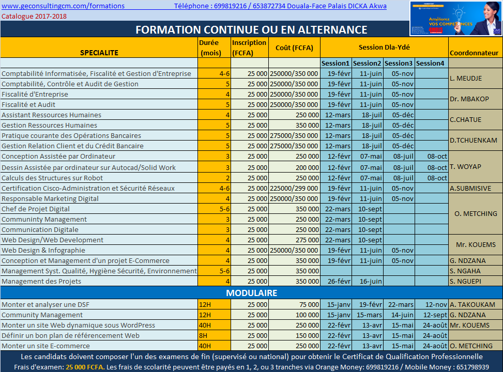Click the 'Durée (mois)' column header

coord(214,48)
